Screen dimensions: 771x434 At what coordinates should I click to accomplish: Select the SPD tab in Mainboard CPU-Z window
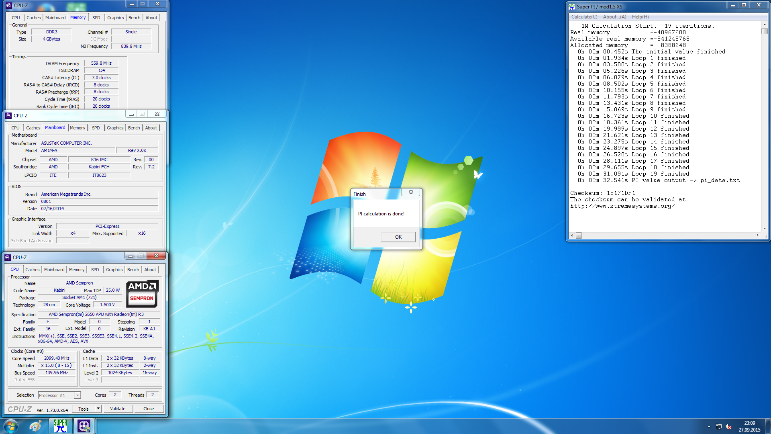tap(96, 128)
